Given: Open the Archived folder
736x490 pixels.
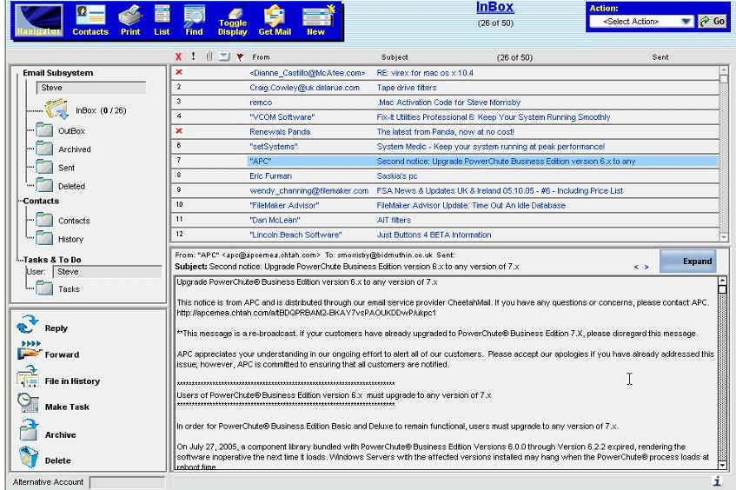Looking at the screenshot, I should click(63, 149).
